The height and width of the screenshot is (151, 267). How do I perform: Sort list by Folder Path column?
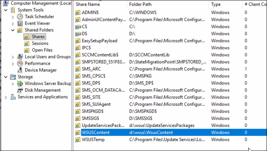point(141,4)
